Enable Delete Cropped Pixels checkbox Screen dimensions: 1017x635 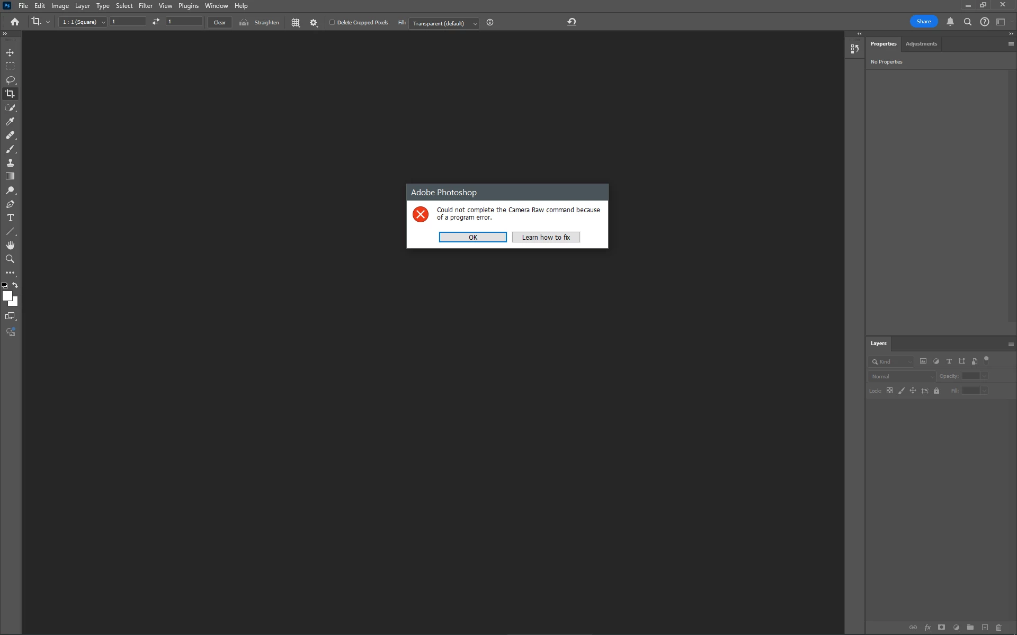332,22
